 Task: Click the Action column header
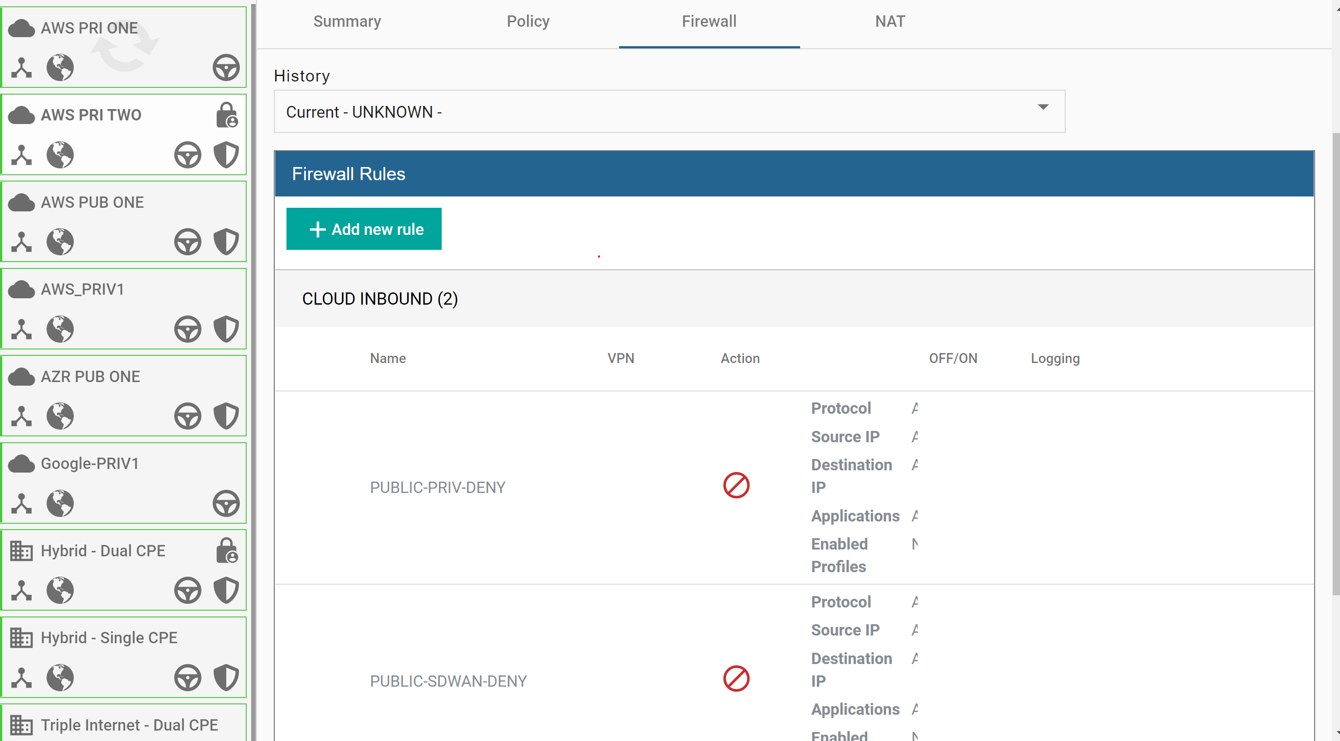(740, 359)
